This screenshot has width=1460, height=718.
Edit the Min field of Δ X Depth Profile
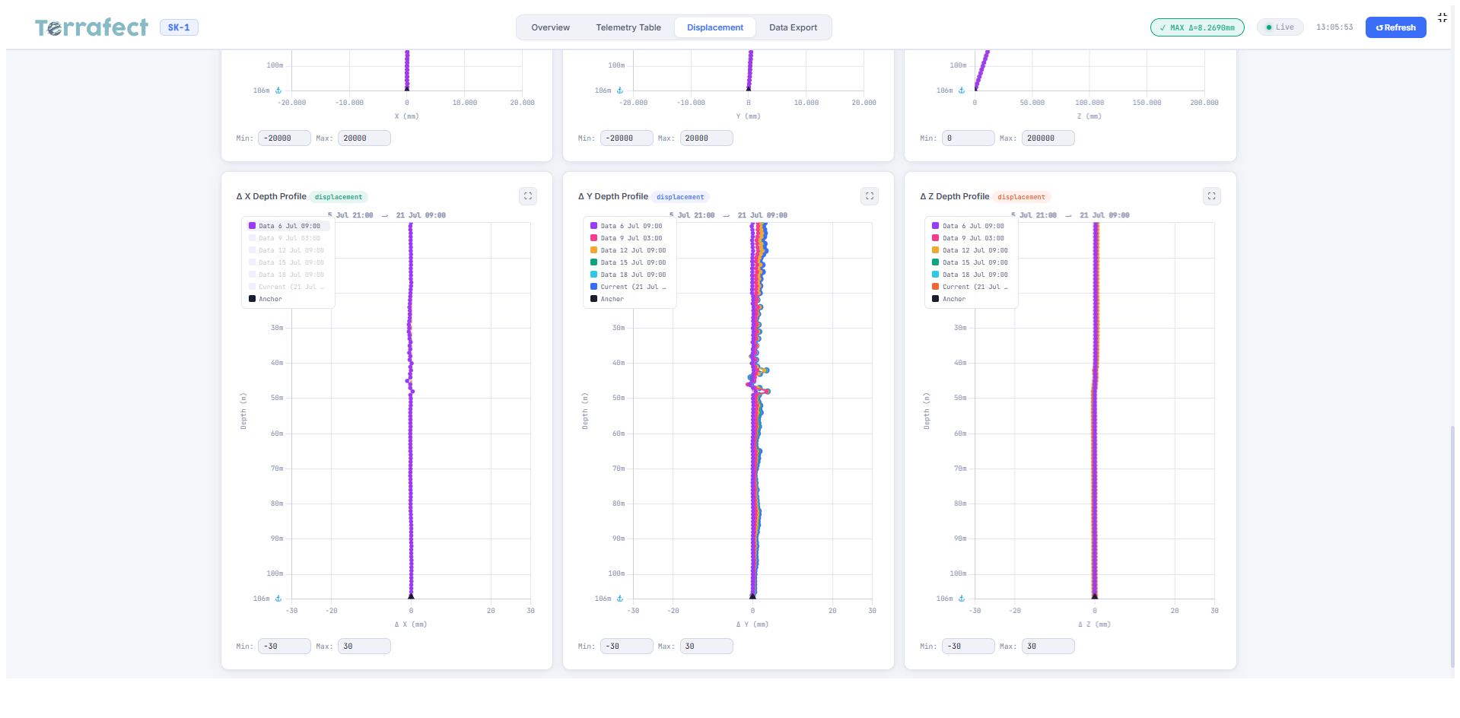285,647
